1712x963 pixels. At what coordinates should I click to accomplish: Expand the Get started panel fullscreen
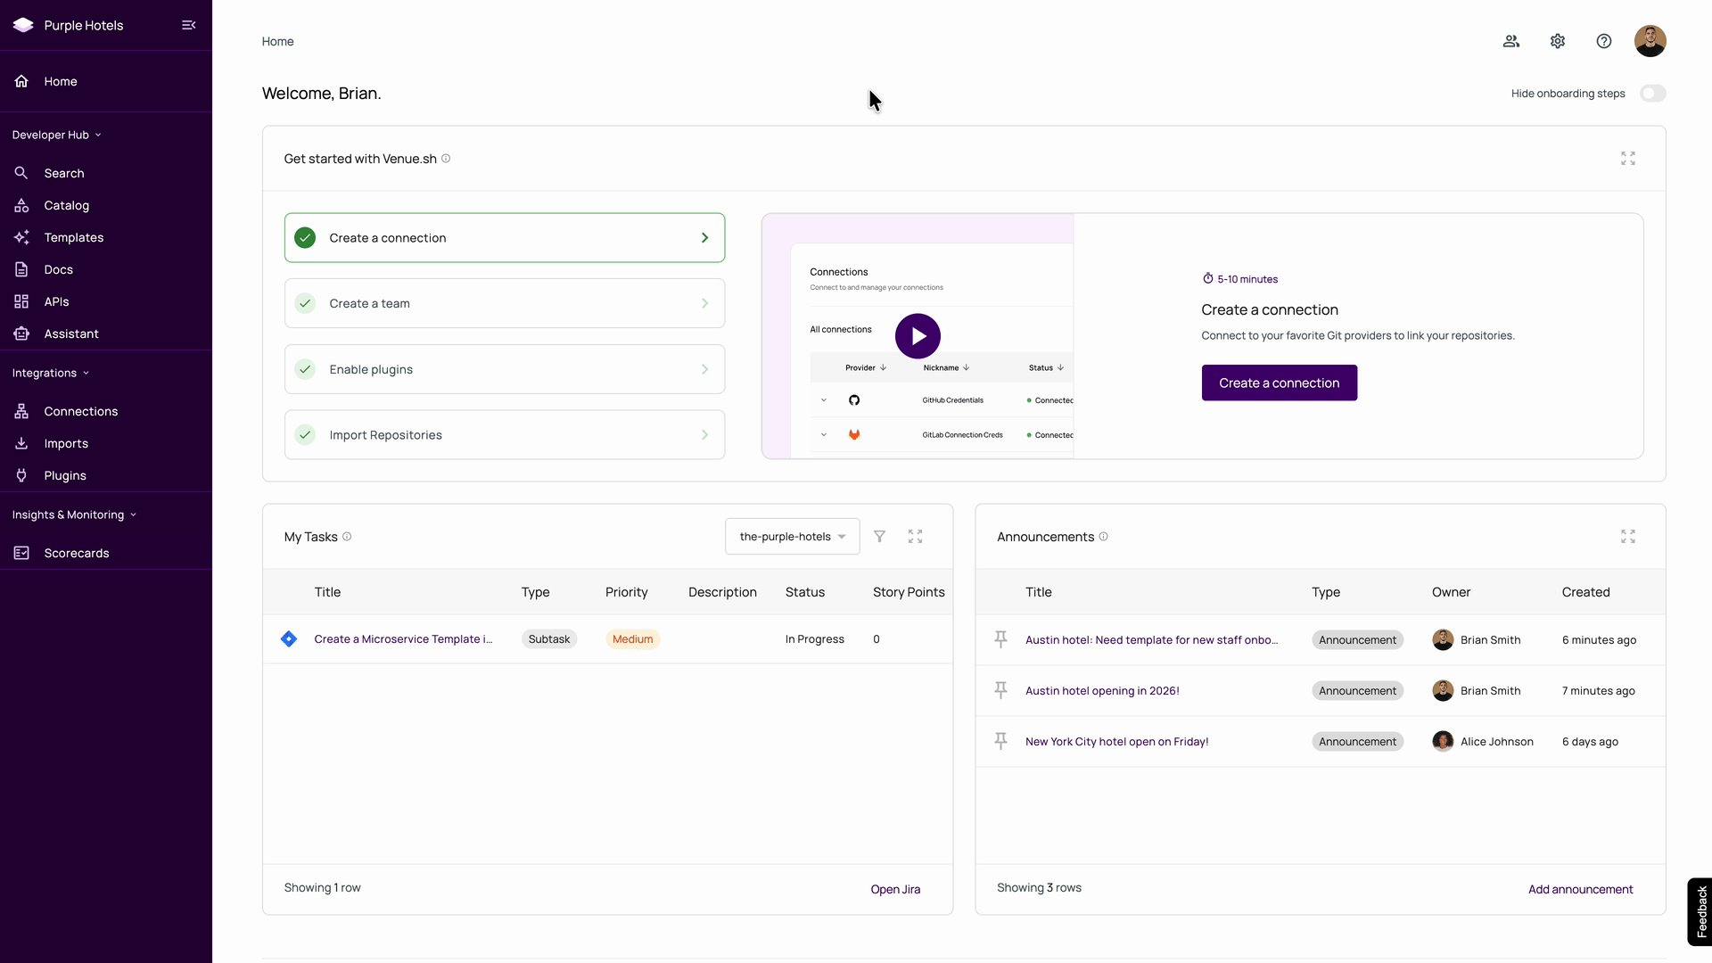pyautogui.click(x=1627, y=159)
